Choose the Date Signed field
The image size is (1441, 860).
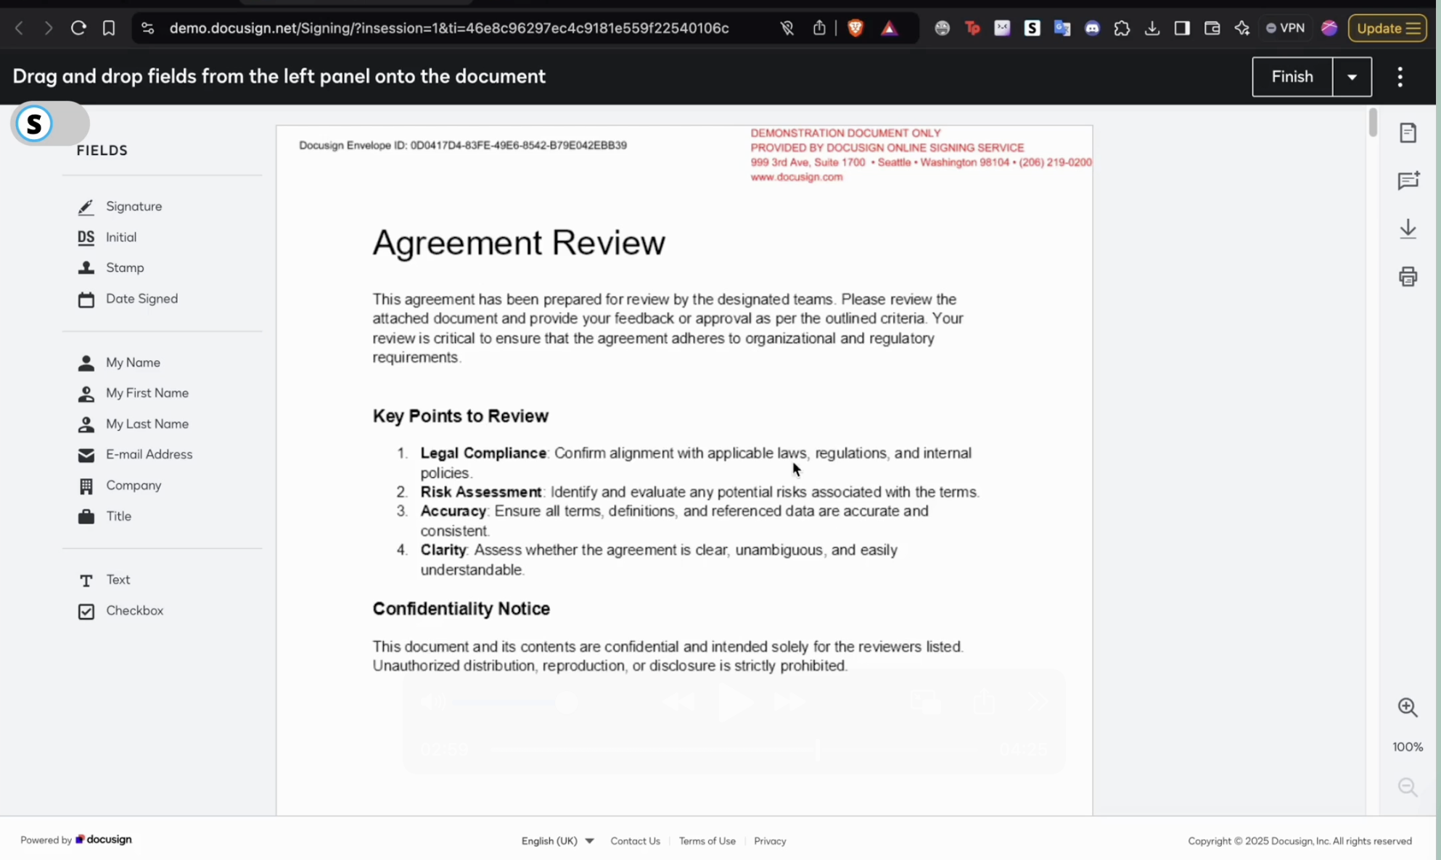(x=141, y=299)
